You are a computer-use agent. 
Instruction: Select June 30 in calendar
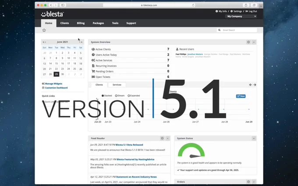(x=63, y=74)
